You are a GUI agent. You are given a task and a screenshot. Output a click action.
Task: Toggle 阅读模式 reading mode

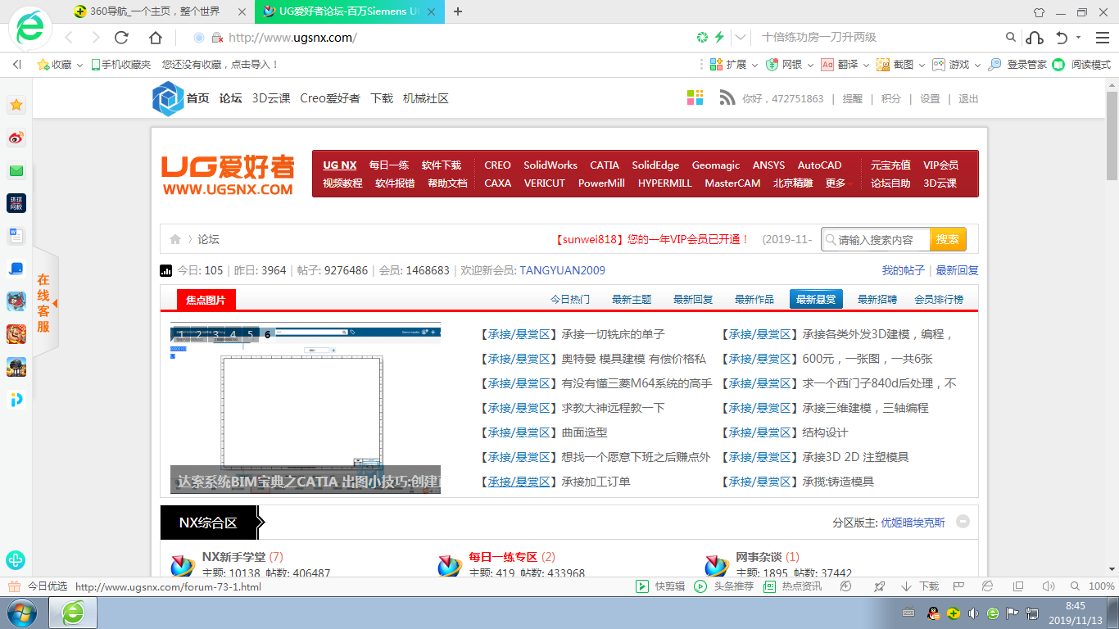point(1082,65)
